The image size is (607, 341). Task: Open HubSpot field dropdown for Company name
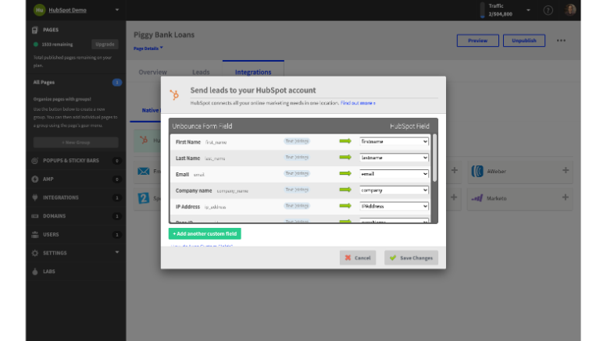394,190
